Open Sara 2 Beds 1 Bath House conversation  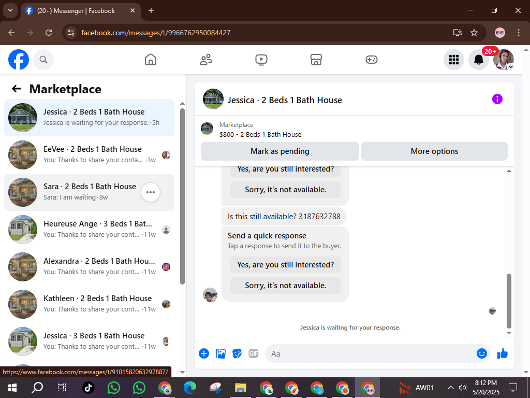[89, 192]
